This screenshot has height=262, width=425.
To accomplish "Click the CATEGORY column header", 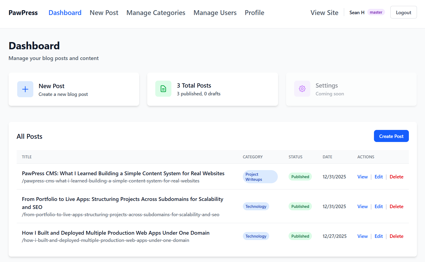I will [x=253, y=157].
